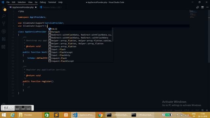Open the Extensions view

click(x=4, y=39)
